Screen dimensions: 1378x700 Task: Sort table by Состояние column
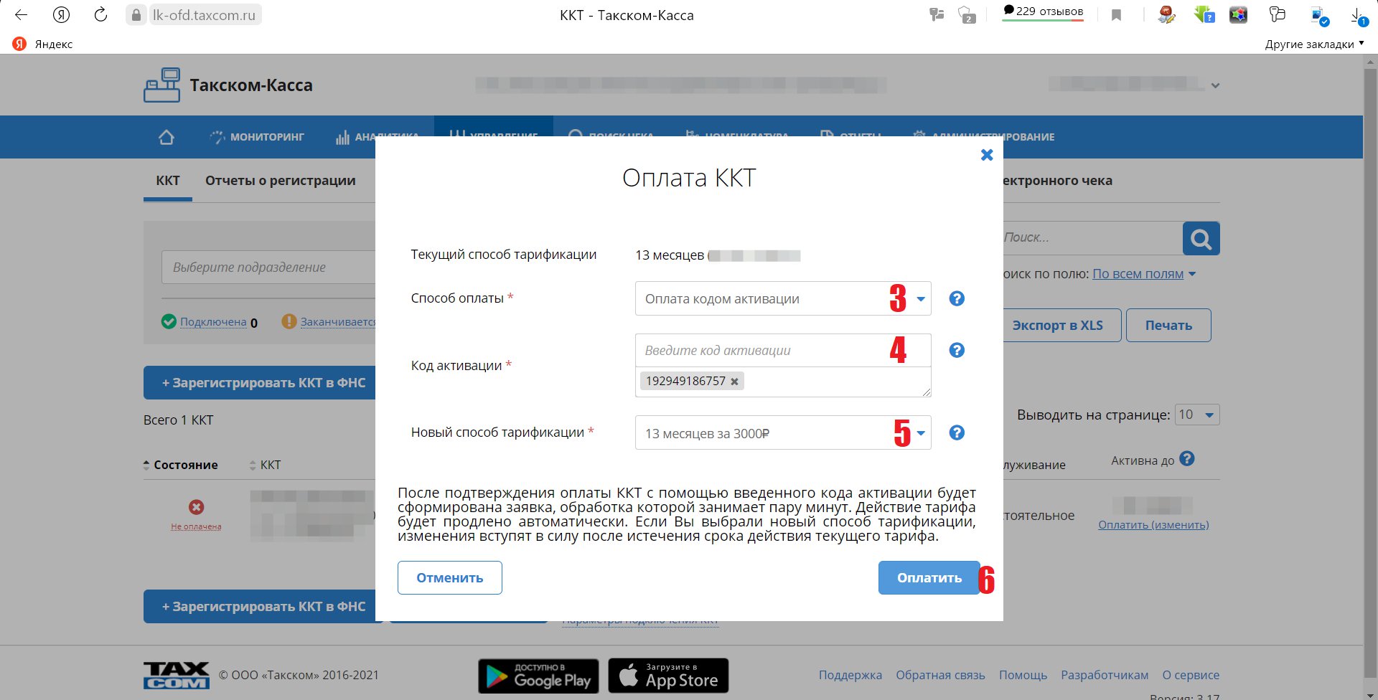coord(181,465)
